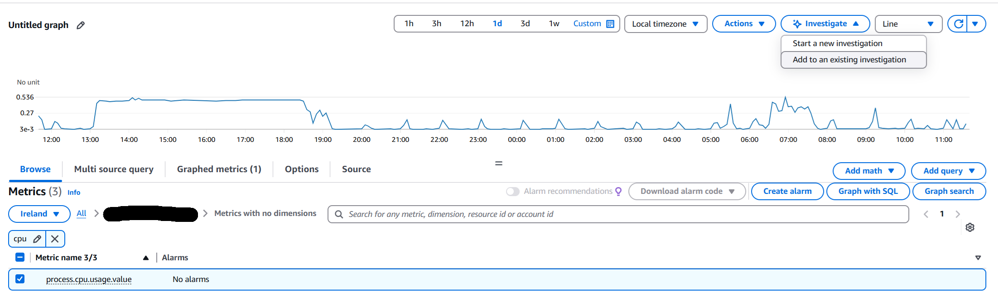Collapse the Investigate dropdown

pos(825,24)
